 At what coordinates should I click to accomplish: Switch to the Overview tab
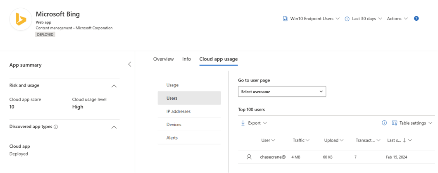coord(163,59)
